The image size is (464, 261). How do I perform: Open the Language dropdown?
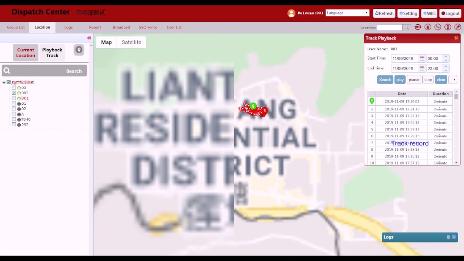[x=347, y=13]
